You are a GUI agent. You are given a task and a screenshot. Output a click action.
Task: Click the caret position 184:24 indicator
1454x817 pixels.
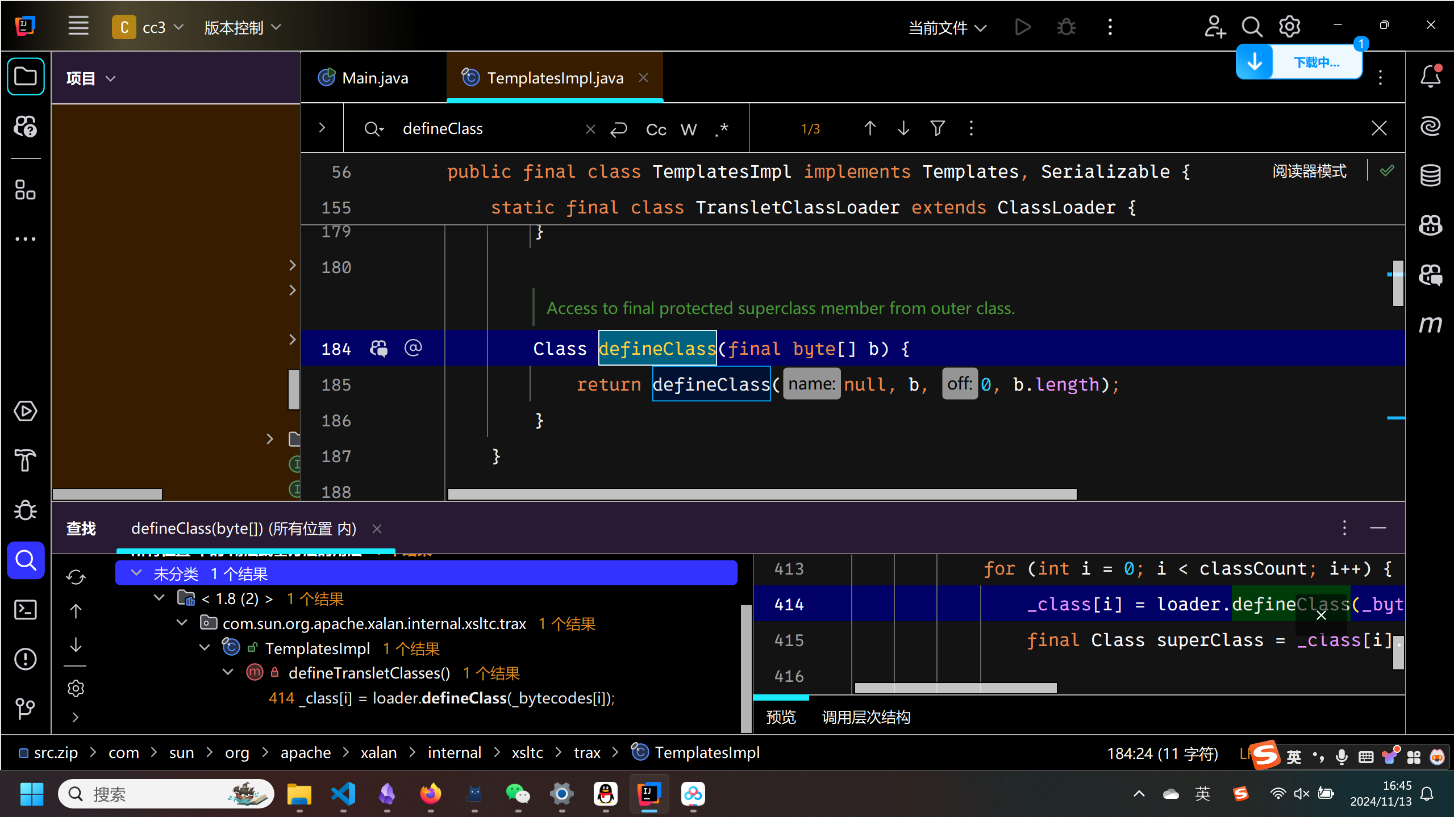point(1163,753)
